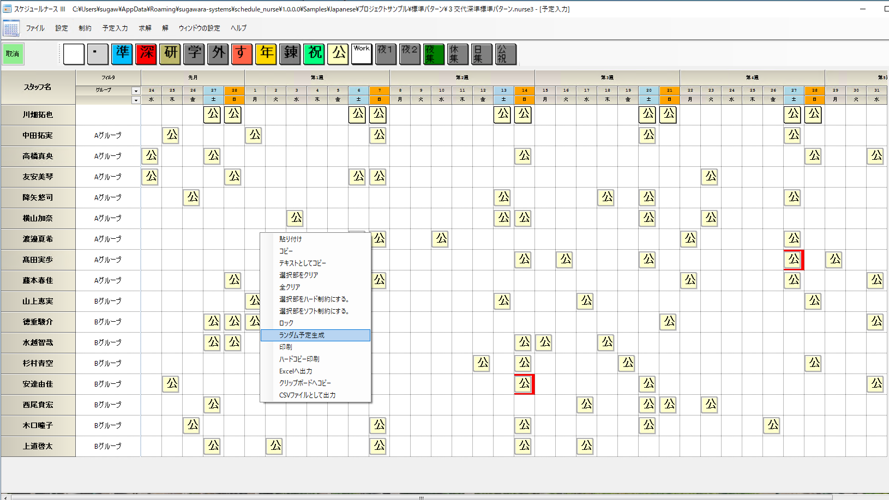Image resolution: width=889 pixels, height=500 pixels.
Task: Open the グループ filter dropdown arrow
Action: [136, 91]
